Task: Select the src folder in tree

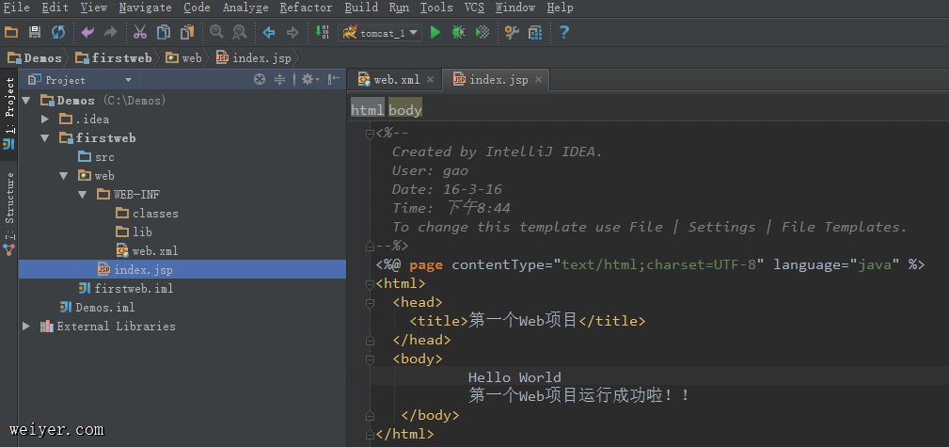Action: click(x=96, y=157)
